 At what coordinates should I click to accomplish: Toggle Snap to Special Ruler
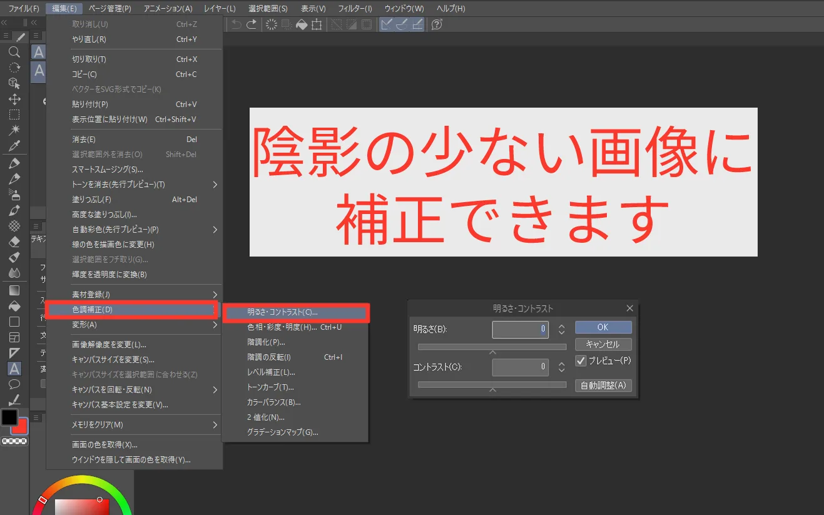(x=402, y=24)
